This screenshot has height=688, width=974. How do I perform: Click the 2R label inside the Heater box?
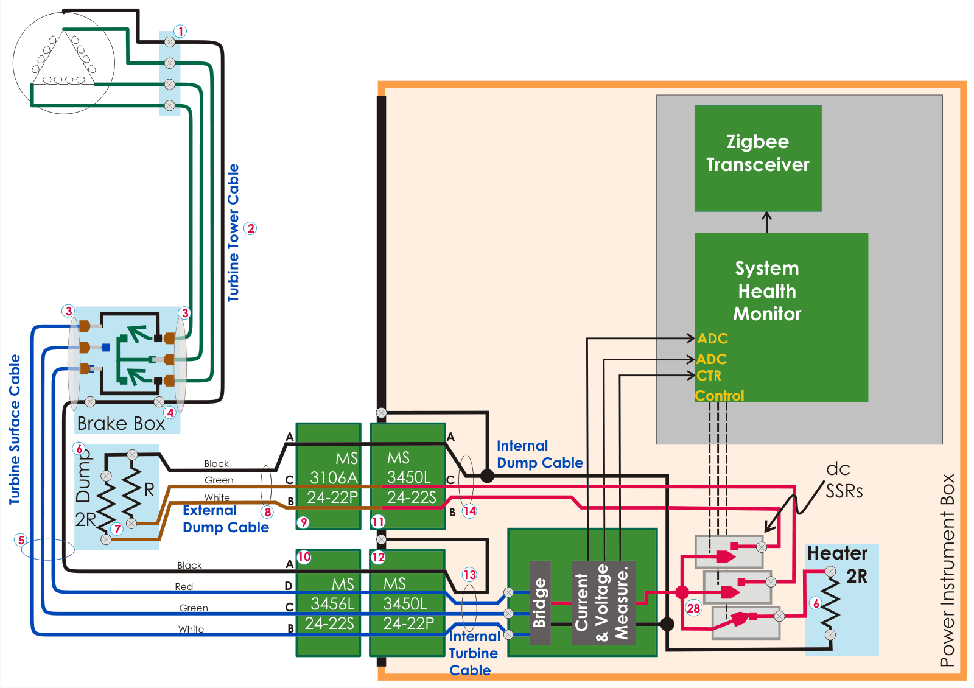[x=857, y=576]
